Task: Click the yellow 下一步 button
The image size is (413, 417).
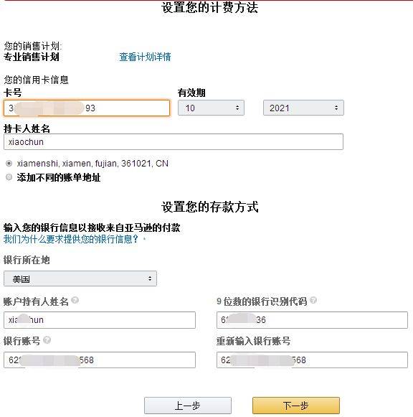Action: point(296,406)
